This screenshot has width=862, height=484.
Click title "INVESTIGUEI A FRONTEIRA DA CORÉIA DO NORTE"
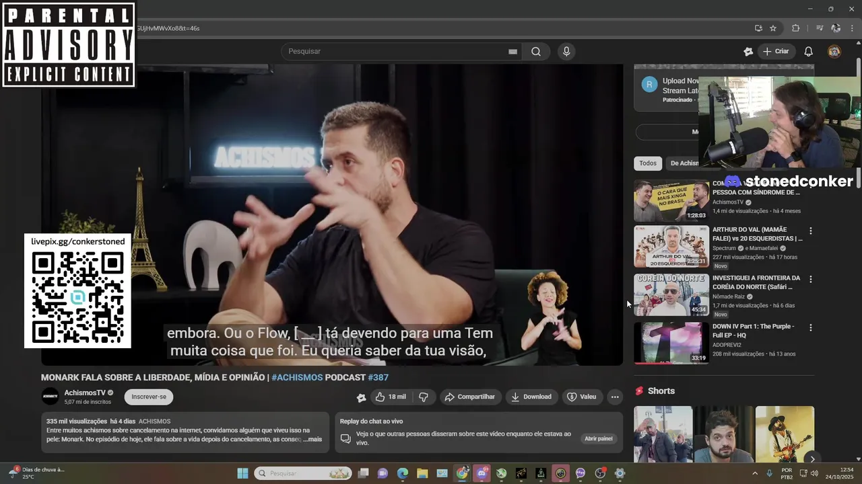coord(756,282)
